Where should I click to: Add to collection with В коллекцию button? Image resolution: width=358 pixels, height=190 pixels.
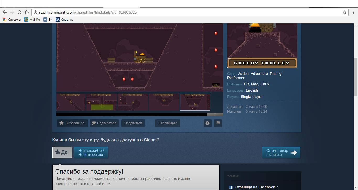tap(168, 123)
